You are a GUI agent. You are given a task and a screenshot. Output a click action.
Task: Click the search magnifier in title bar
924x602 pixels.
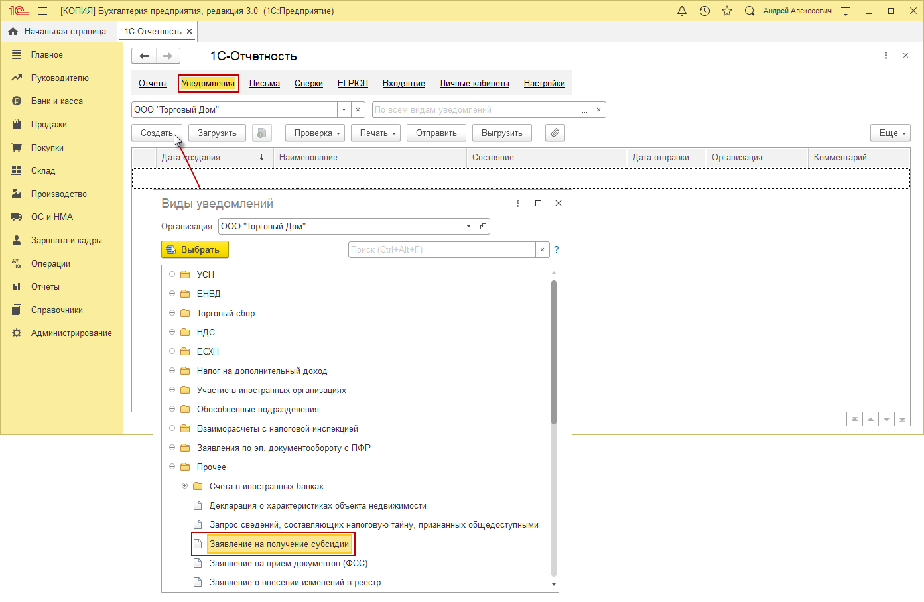(750, 11)
